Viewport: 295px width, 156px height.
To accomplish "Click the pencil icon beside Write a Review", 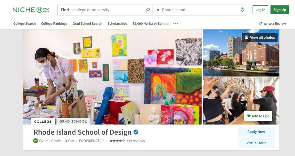I will [x=260, y=23].
